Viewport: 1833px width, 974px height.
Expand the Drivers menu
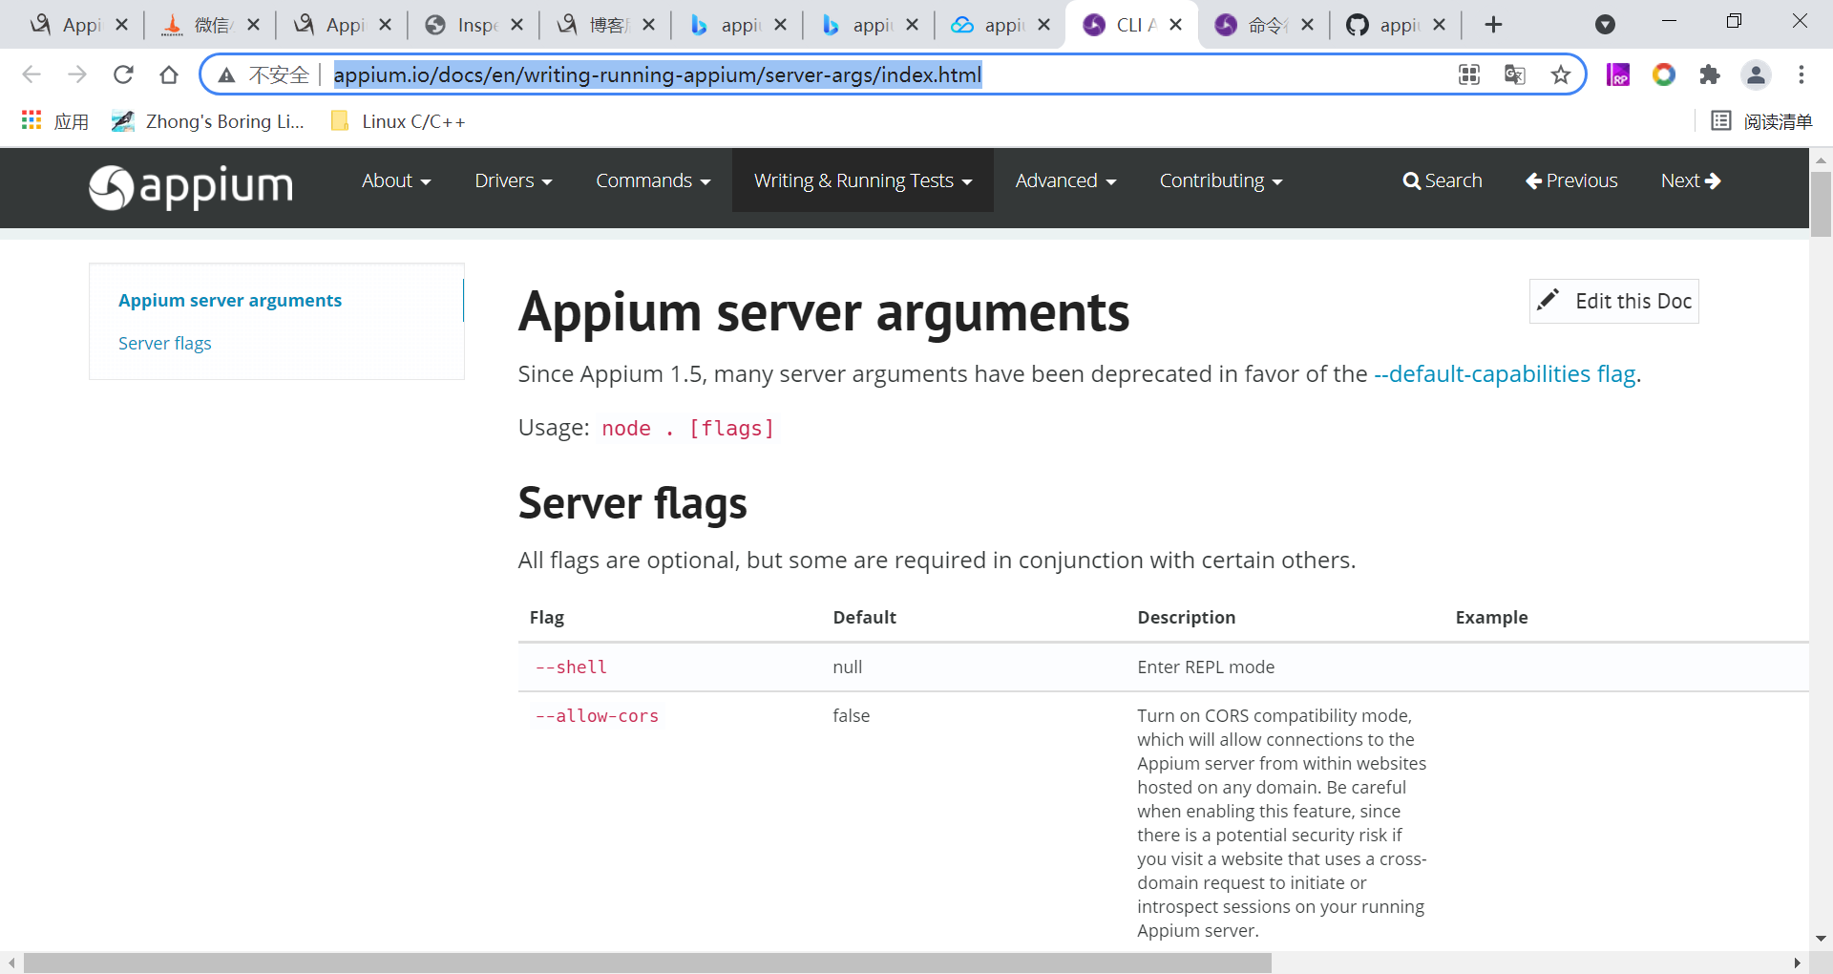514,180
